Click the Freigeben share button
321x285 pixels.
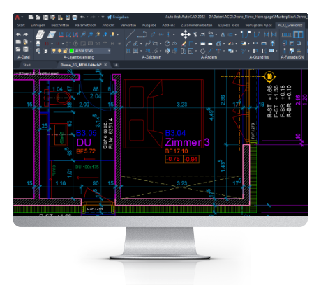pos(118,17)
